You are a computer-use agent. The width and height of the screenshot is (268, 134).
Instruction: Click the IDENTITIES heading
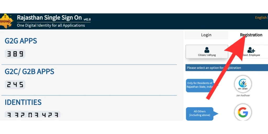tap(23, 102)
